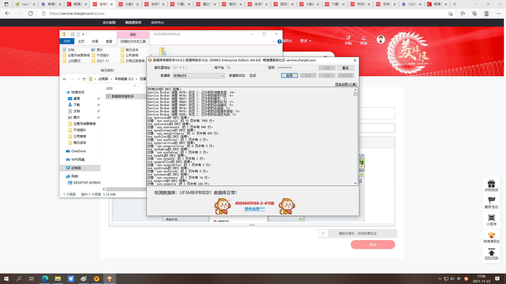Click the server address field 127.0.0.1
506x284 pixels.
(192, 68)
